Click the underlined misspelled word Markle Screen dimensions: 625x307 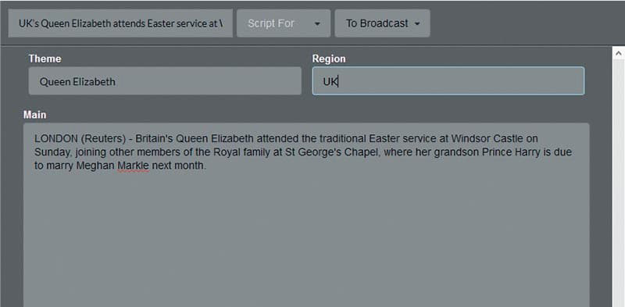(133, 166)
